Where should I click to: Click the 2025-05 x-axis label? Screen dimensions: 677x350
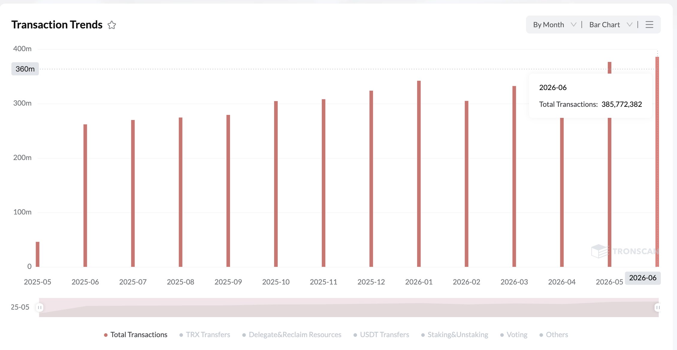pyautogui.click(x=37, y=282)
